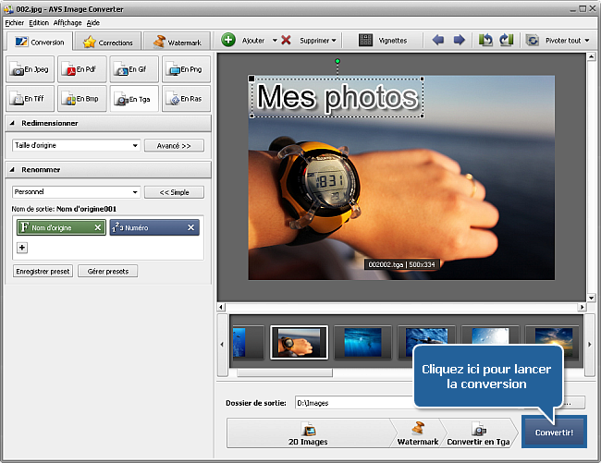The height and width of the screenshot is (463, 601).
Task: Select the En Bmp format icon
Action: tap(81, 98)
